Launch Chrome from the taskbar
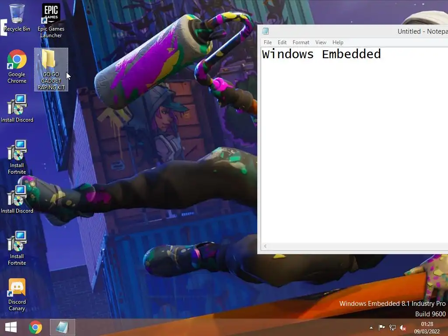The width and height of the screenshot is (448, 336). pyautogui.click(x=35, y=327)
